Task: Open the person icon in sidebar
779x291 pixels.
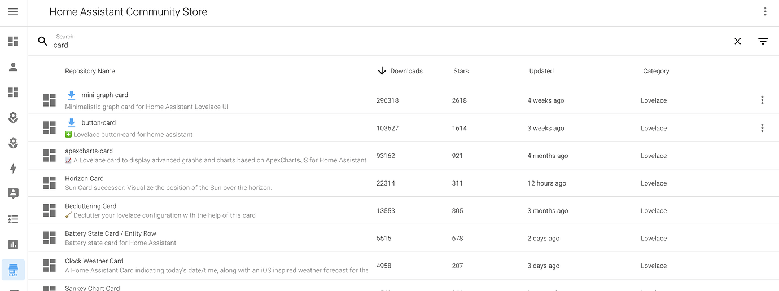Action: (14, 67)
